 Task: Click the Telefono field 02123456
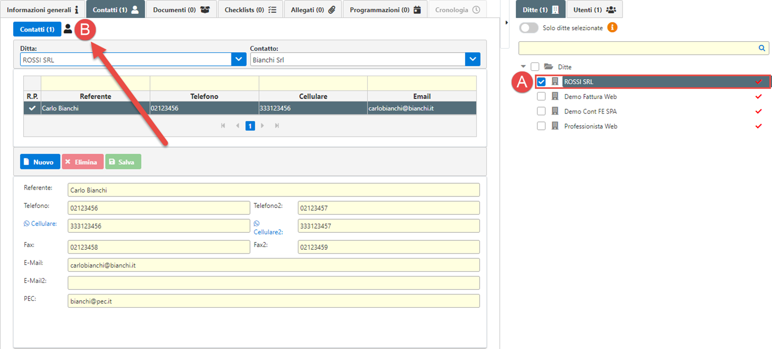[159, 208]
